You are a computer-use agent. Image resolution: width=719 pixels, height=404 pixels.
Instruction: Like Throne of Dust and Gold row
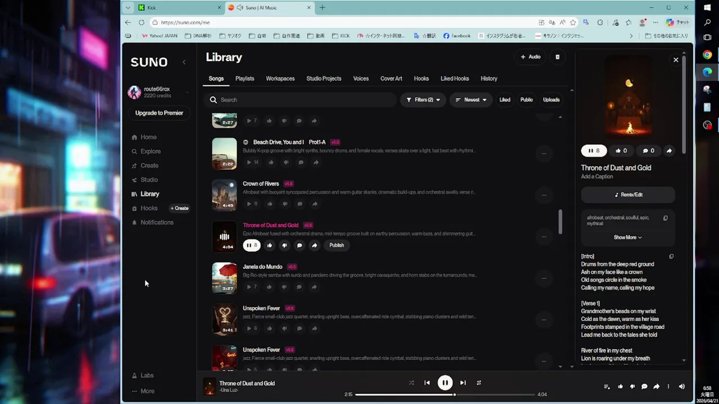(270, 245)
